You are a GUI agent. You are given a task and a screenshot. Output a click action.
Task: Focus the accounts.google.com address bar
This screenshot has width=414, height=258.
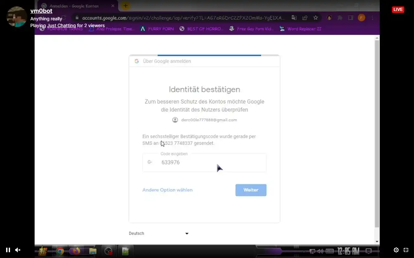pos(183,18)
